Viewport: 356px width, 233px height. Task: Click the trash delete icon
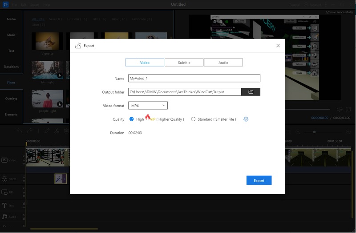(x=66, y=131)
